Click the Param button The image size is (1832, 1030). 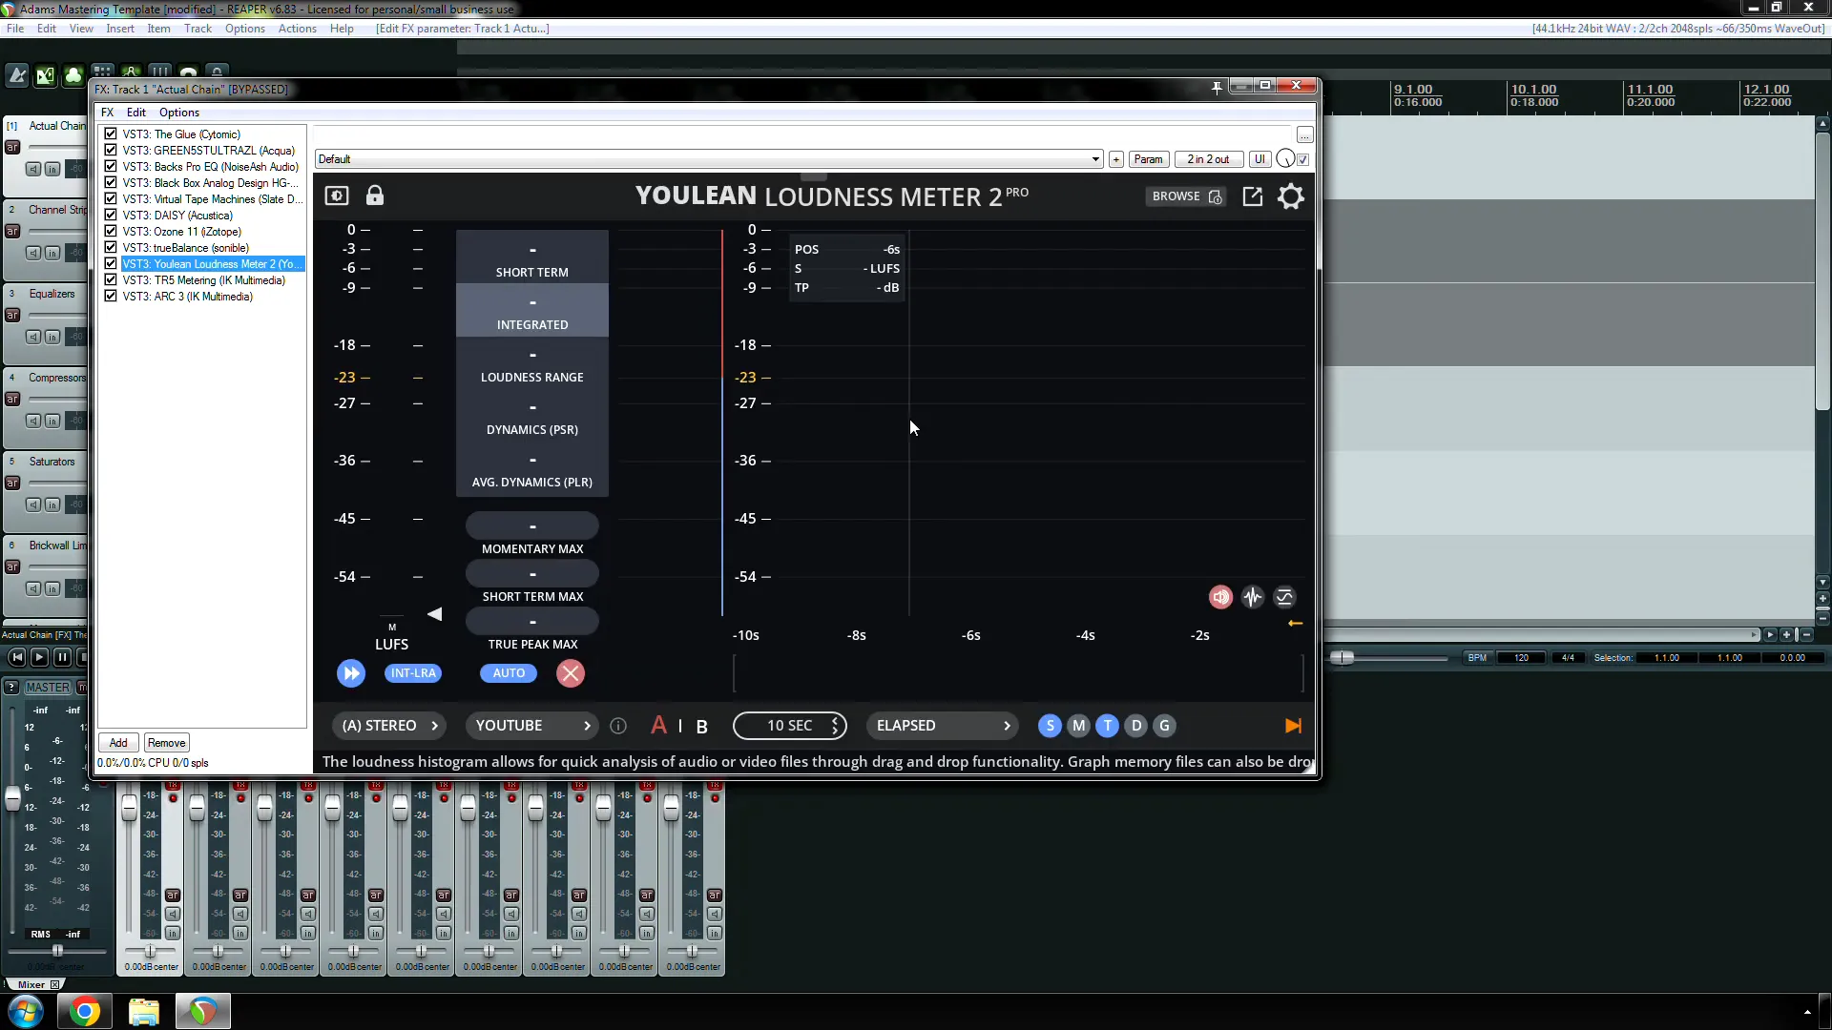[x=1148, y=159]
